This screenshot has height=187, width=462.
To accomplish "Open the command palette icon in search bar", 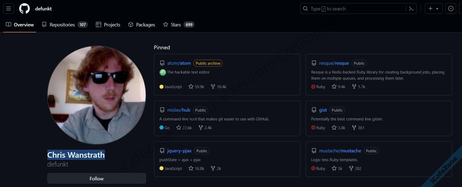I will point(411,9).
